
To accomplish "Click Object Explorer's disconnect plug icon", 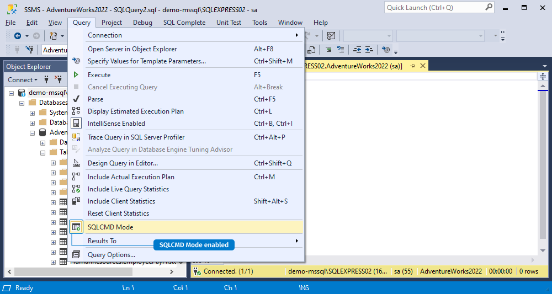I will (58, 79).
